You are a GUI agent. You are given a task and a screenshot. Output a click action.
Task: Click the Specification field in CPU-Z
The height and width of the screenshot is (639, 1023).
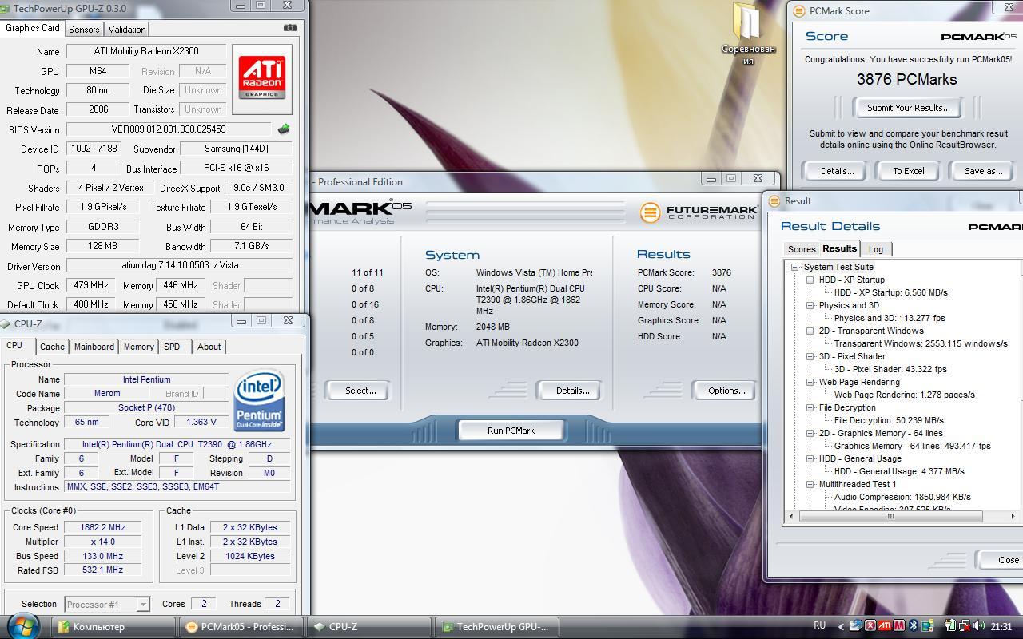point(177,444)
